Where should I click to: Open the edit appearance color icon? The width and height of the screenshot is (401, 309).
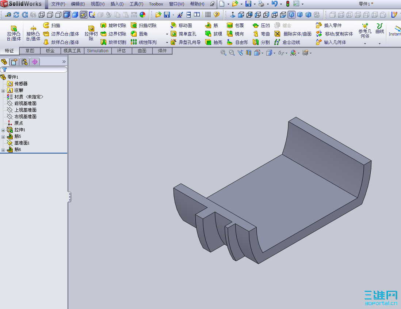pos(142,15)
